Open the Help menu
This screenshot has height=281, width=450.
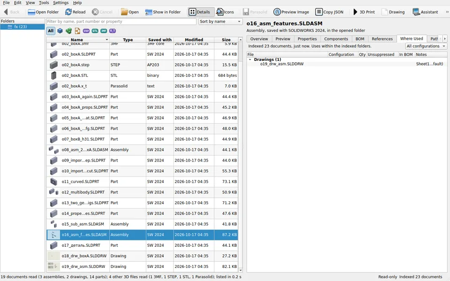pyautogui.click(x=77, y=3)
